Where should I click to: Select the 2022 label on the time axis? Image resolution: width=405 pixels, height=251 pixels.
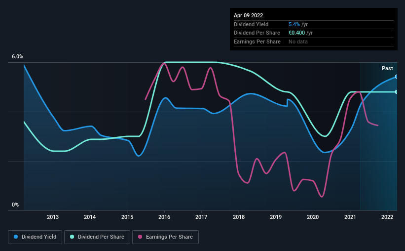[387, 217]
